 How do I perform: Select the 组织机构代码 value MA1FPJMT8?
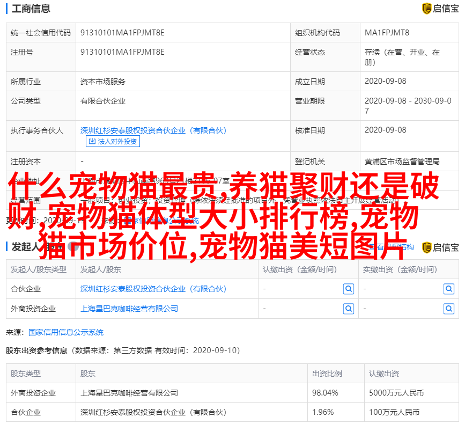(x=387, y=33)
